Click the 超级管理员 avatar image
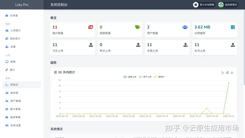This screenshot has width=245, height=138. coord(221,5)
